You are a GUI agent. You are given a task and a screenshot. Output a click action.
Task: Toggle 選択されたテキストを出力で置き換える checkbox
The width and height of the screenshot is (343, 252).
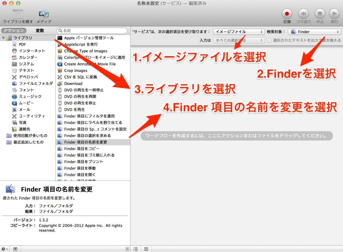tap(269, 40)
